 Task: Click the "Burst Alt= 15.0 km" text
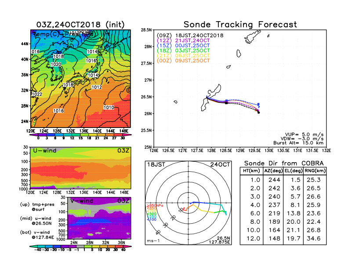[x=298, y=143]
